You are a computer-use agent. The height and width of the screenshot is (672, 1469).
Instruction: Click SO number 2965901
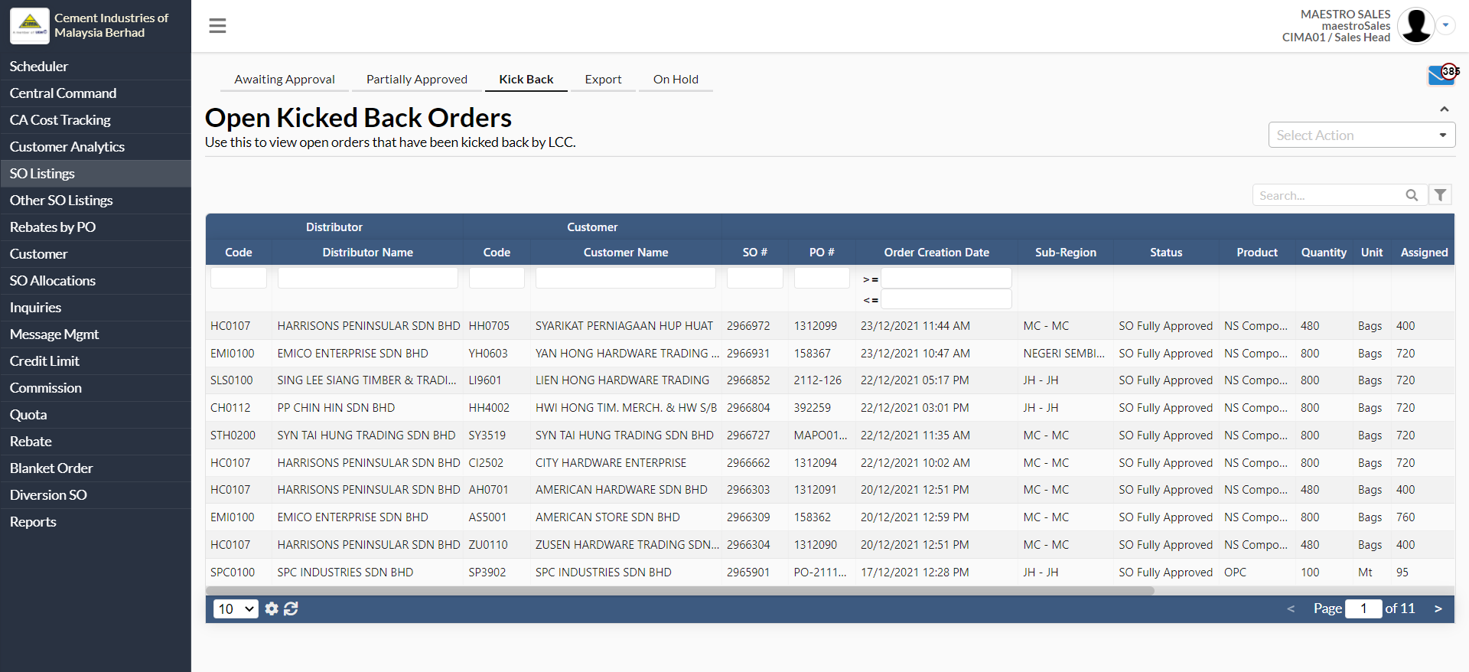[748, 573]
